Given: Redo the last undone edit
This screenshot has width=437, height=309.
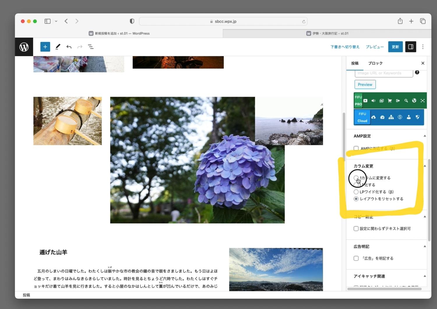Looking at the screenshot, I should (80, 47).
